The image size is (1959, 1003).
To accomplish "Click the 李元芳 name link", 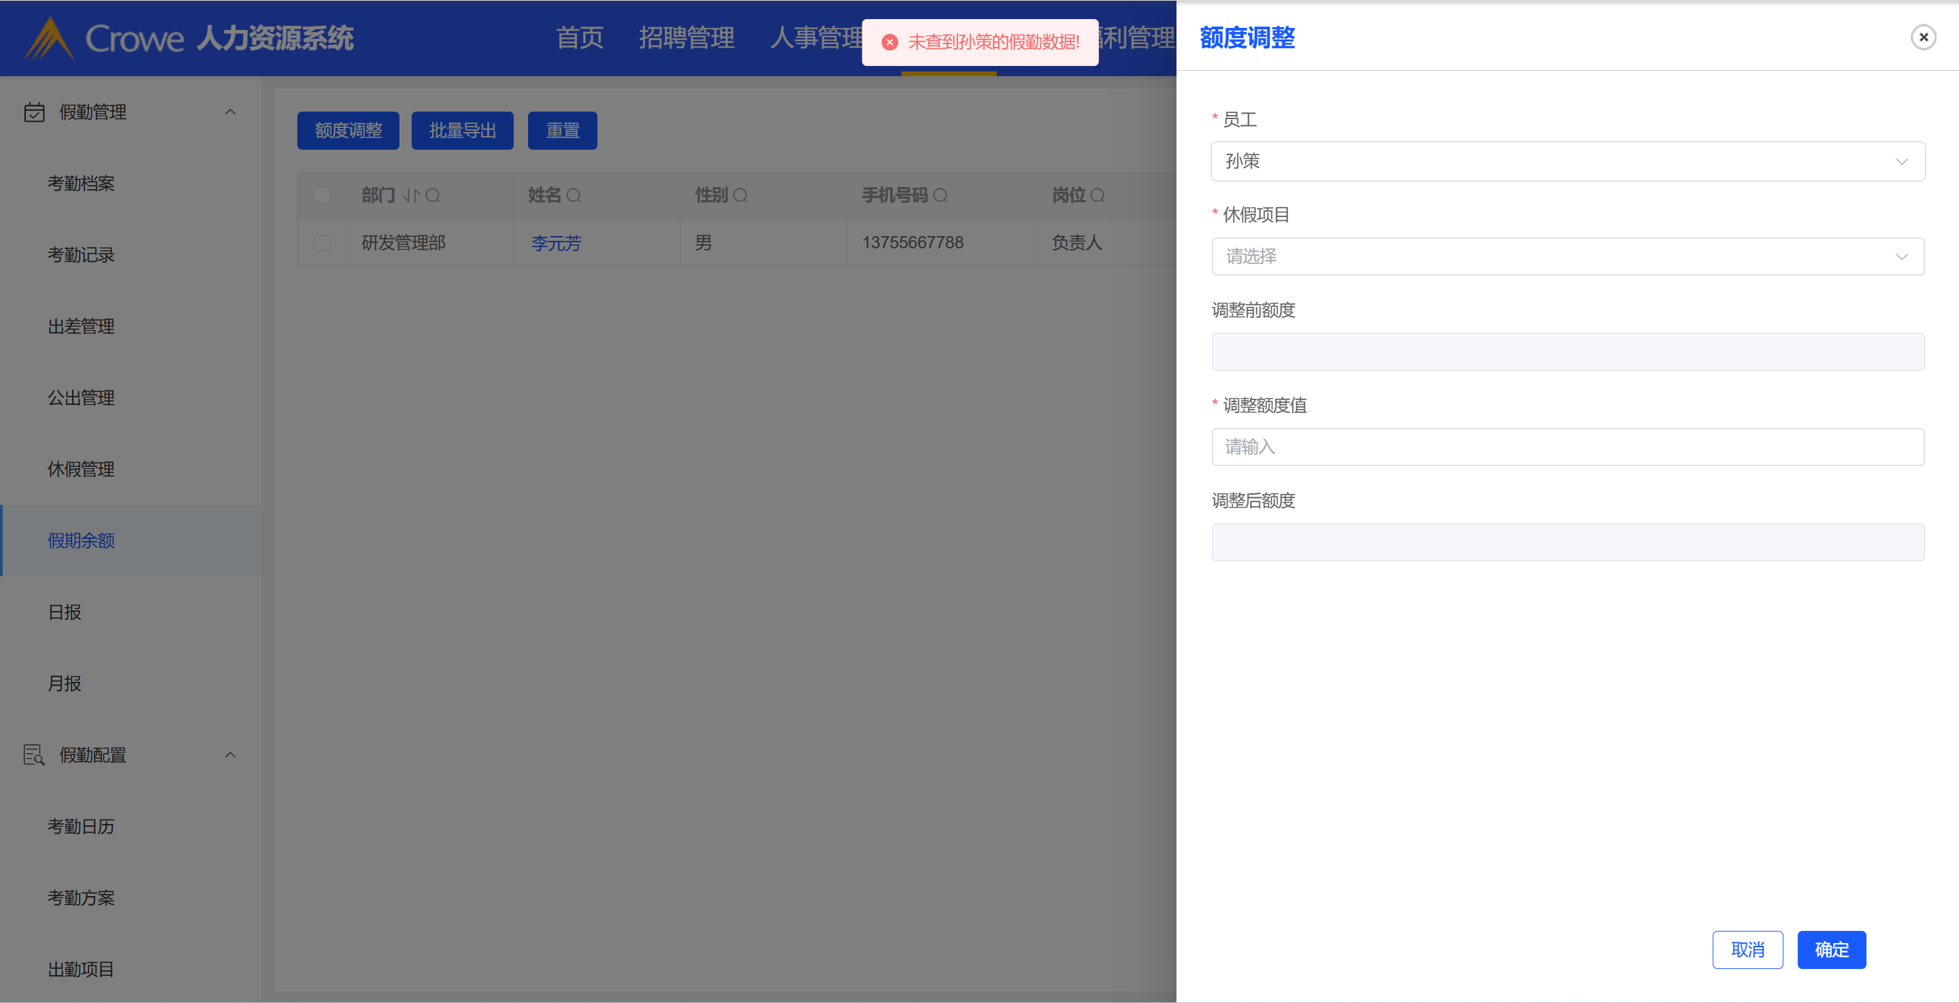I will [x=556, y=244].
